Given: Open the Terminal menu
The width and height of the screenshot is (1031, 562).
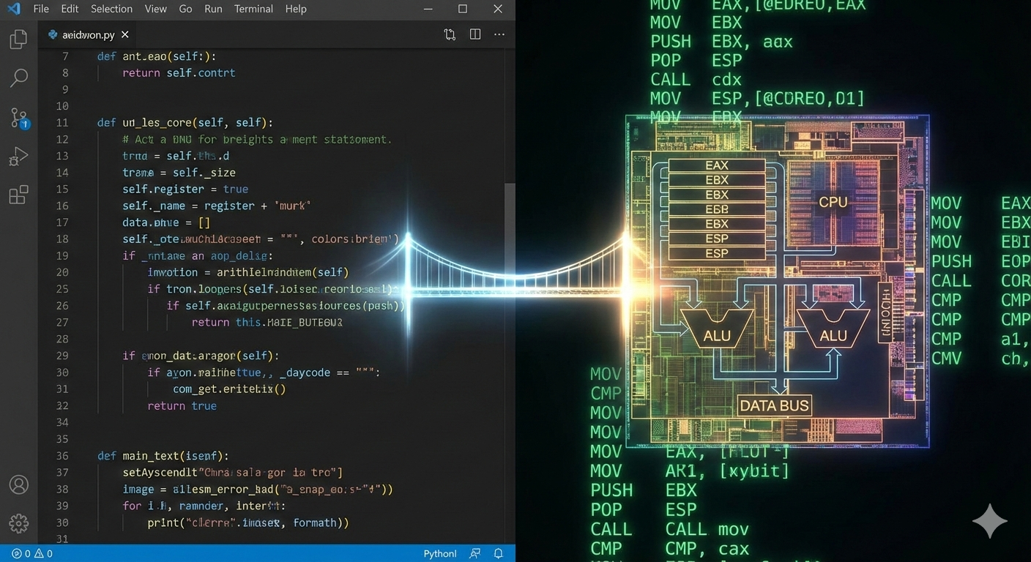Looking at the screenshot, I should point(253,9).
